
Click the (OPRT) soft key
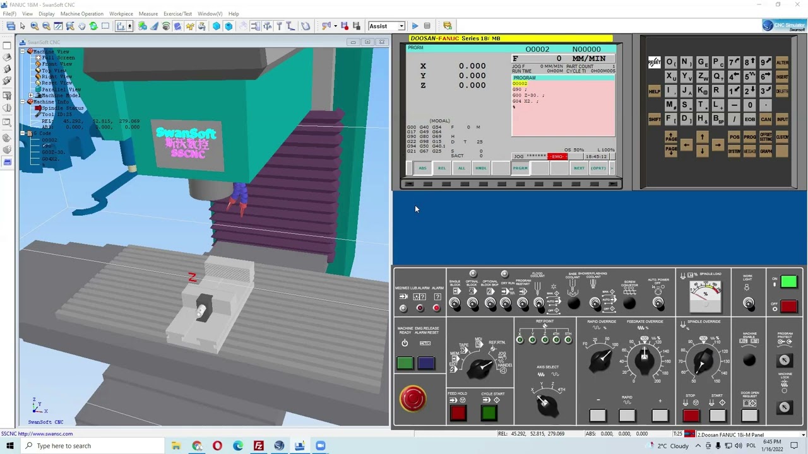click(x=598, y=168)
